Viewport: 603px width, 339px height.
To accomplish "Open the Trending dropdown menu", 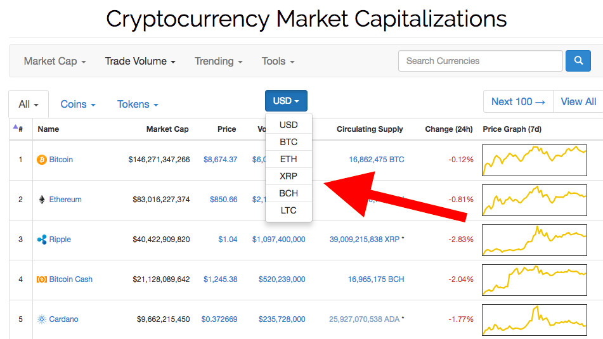I will click(x=218, y=61).
